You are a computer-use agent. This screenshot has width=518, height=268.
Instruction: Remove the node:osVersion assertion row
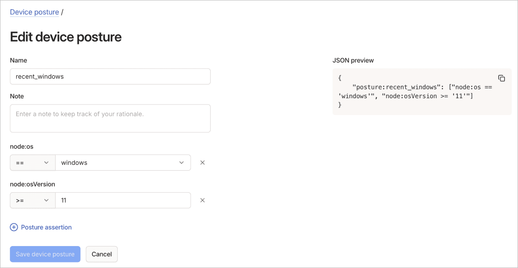pos(202,200)
